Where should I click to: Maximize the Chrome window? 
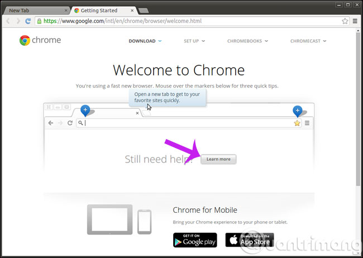pos(348,4)
